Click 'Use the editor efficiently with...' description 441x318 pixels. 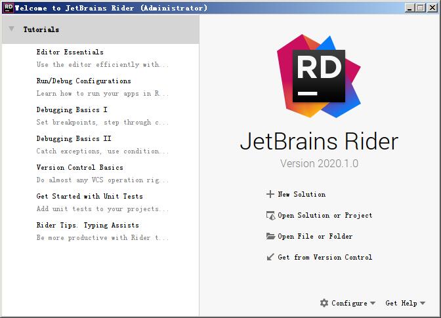[x=102, y=65]
